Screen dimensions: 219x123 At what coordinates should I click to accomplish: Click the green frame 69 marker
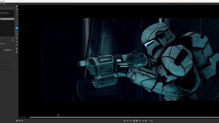tap(58, 115)
